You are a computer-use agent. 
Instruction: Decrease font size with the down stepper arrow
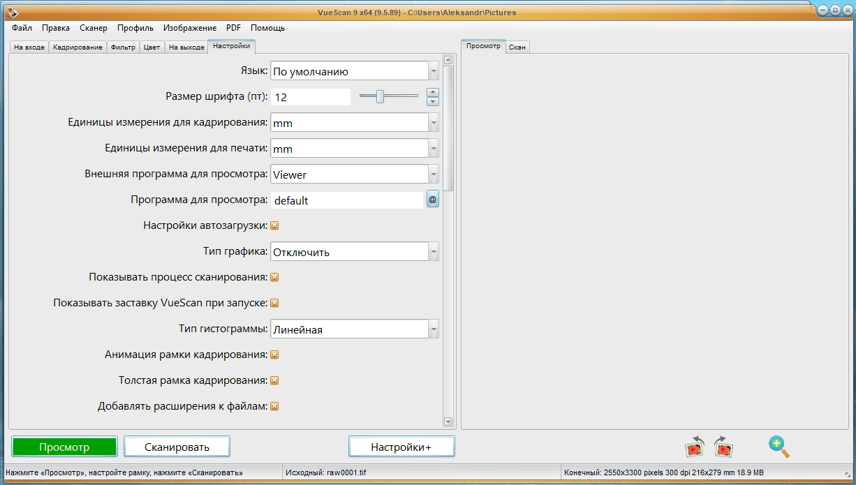pos(433,101)
